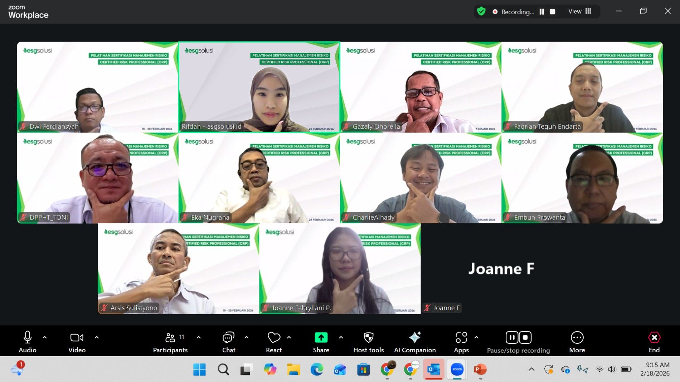Open Microsoft Edge from taskbar
Image resolution: width=680 pixels, height=382 pixels.
click(317, 369)
